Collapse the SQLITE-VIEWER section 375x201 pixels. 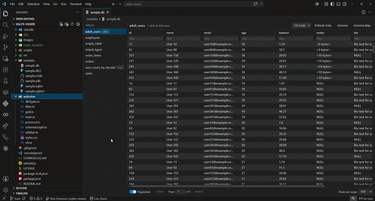pyautogui.click(x=25, y=24)
